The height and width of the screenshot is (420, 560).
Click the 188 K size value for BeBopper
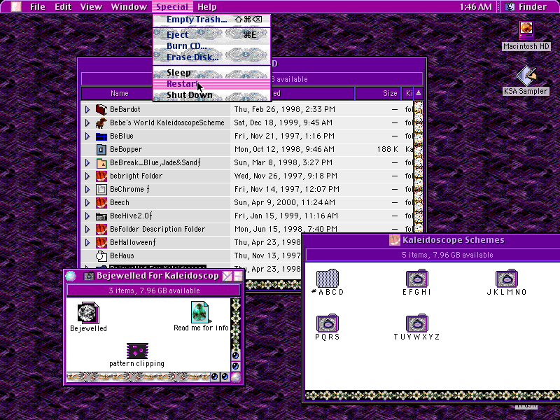click(388, 149)
